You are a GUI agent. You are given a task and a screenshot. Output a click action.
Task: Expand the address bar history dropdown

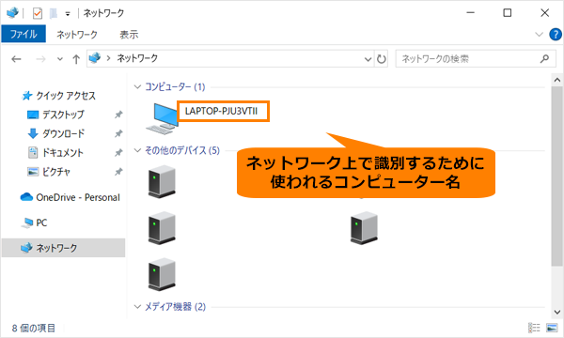click(368, 59)
